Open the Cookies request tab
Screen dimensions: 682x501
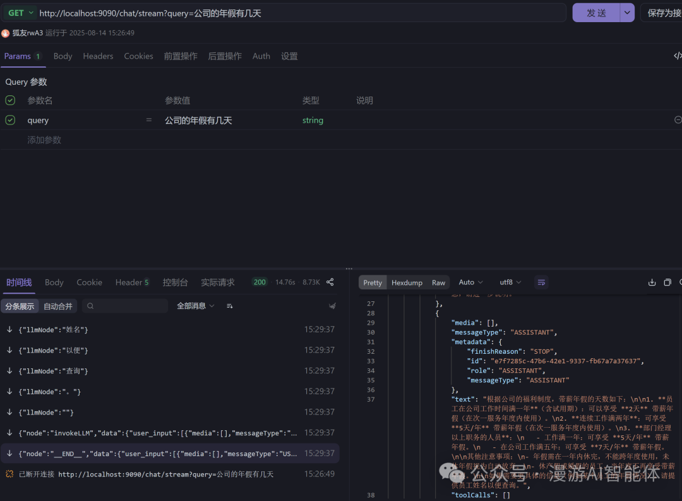coord(138,56)
